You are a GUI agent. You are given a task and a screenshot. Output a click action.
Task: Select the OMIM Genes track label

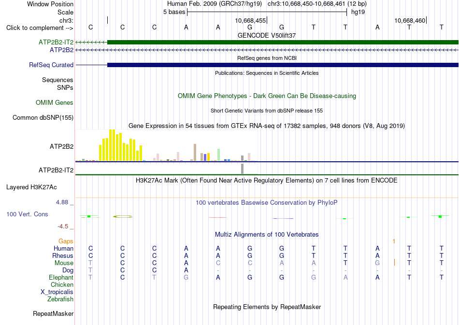pyautogui.click(x=55, y=103)
